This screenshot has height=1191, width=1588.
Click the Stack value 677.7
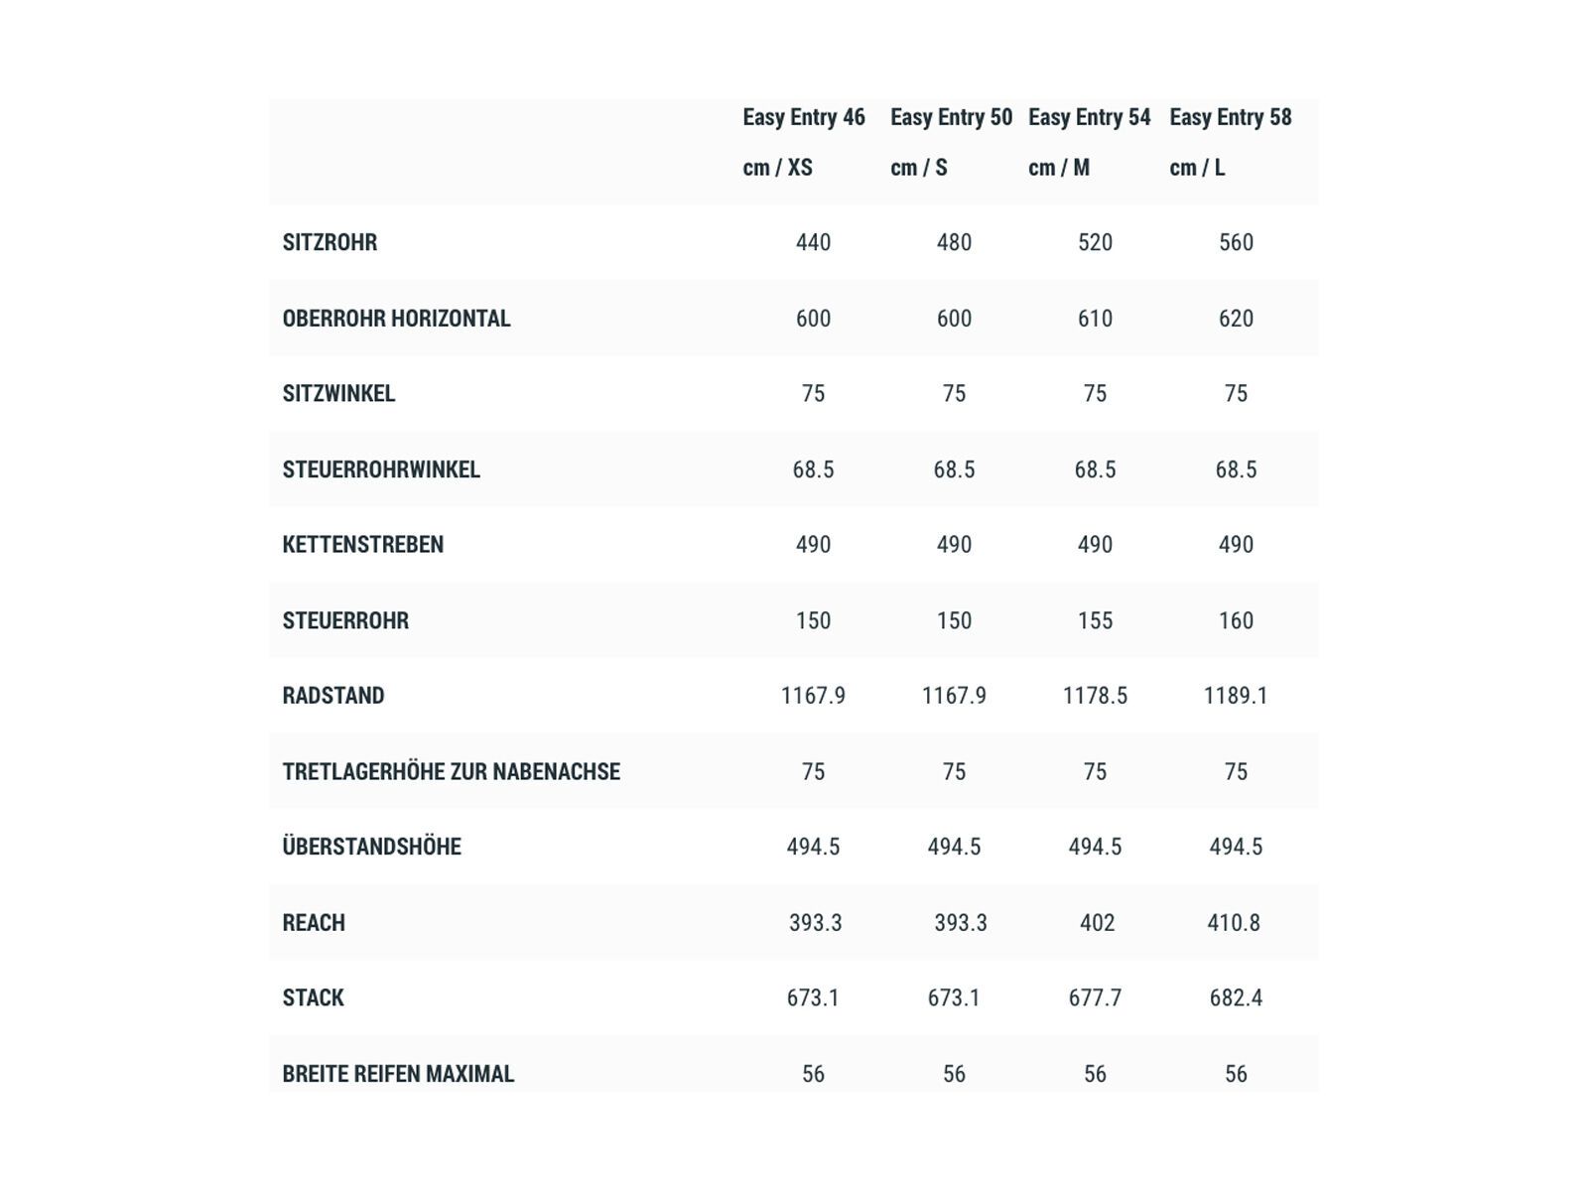point(1095,998)
